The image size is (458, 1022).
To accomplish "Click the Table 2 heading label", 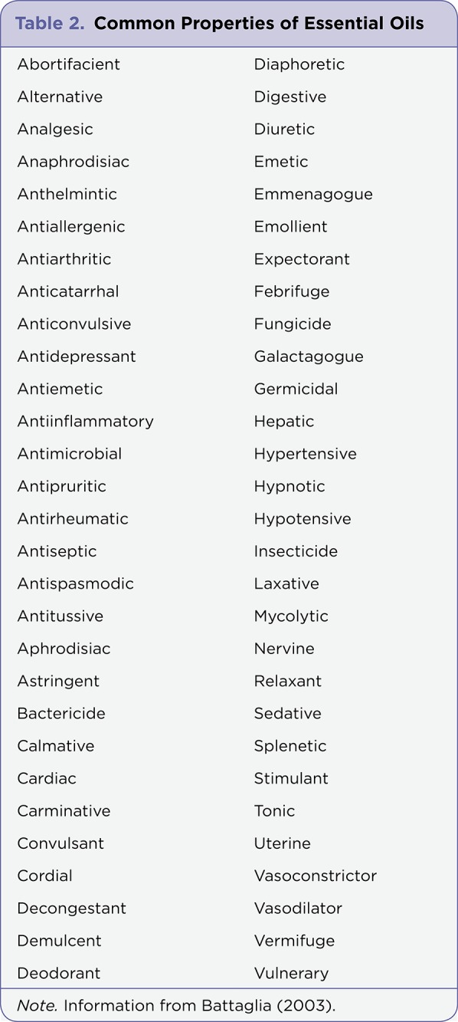I will click(51, 23).
